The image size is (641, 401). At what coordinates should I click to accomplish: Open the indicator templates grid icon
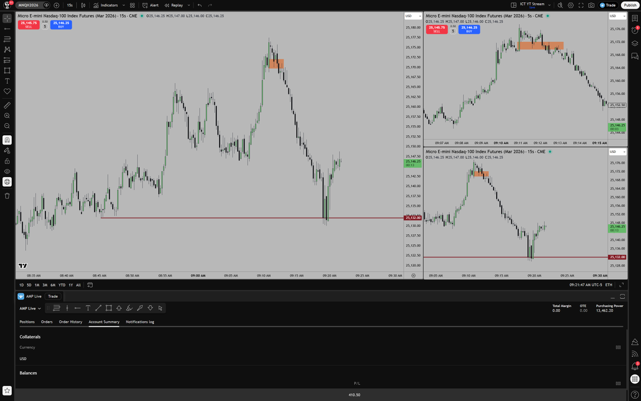(x=132, y=5)
